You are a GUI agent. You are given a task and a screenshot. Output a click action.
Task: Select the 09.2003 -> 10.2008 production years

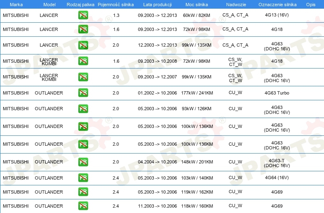point(157,61)
